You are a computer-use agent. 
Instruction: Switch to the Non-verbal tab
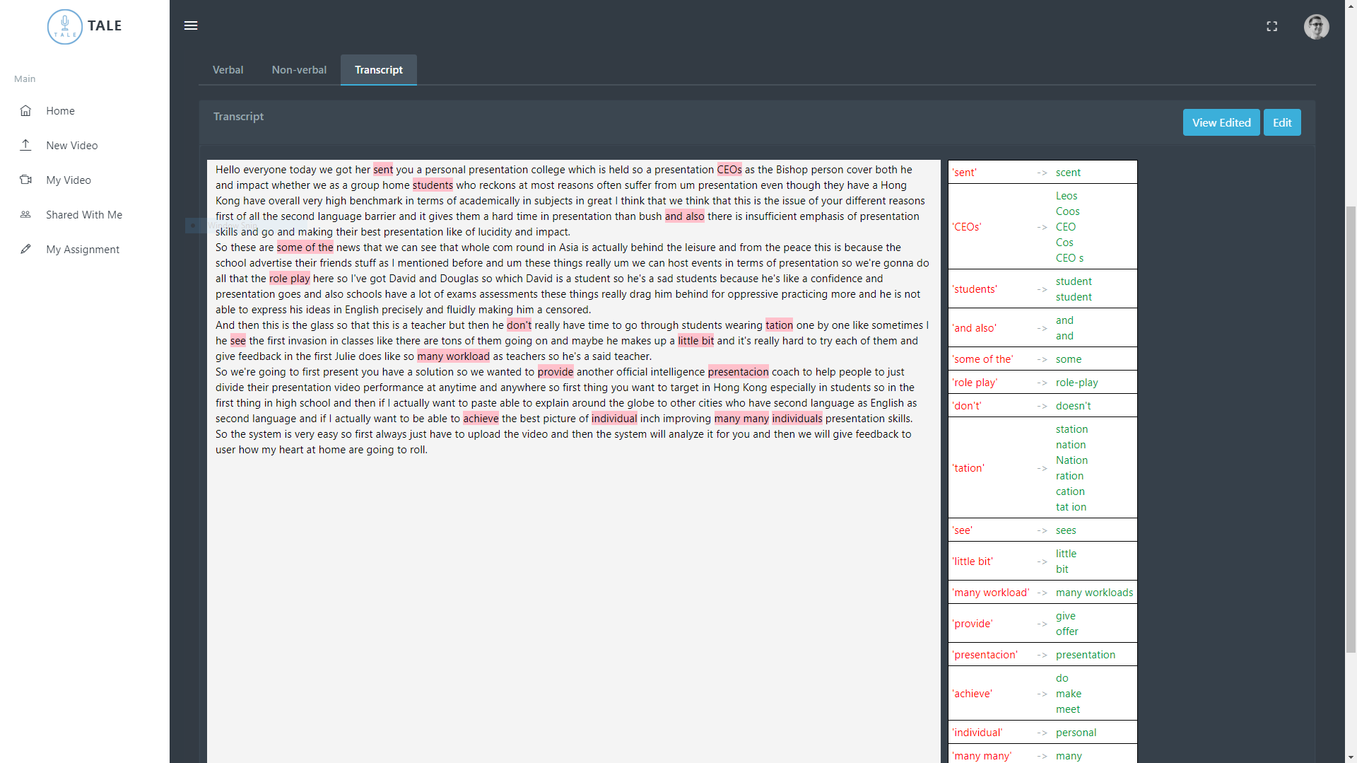coord(299,70)
